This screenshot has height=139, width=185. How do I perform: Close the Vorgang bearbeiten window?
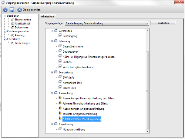coord(179,2)
